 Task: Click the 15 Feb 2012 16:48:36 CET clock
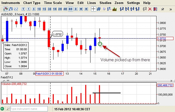coord(72,109)
